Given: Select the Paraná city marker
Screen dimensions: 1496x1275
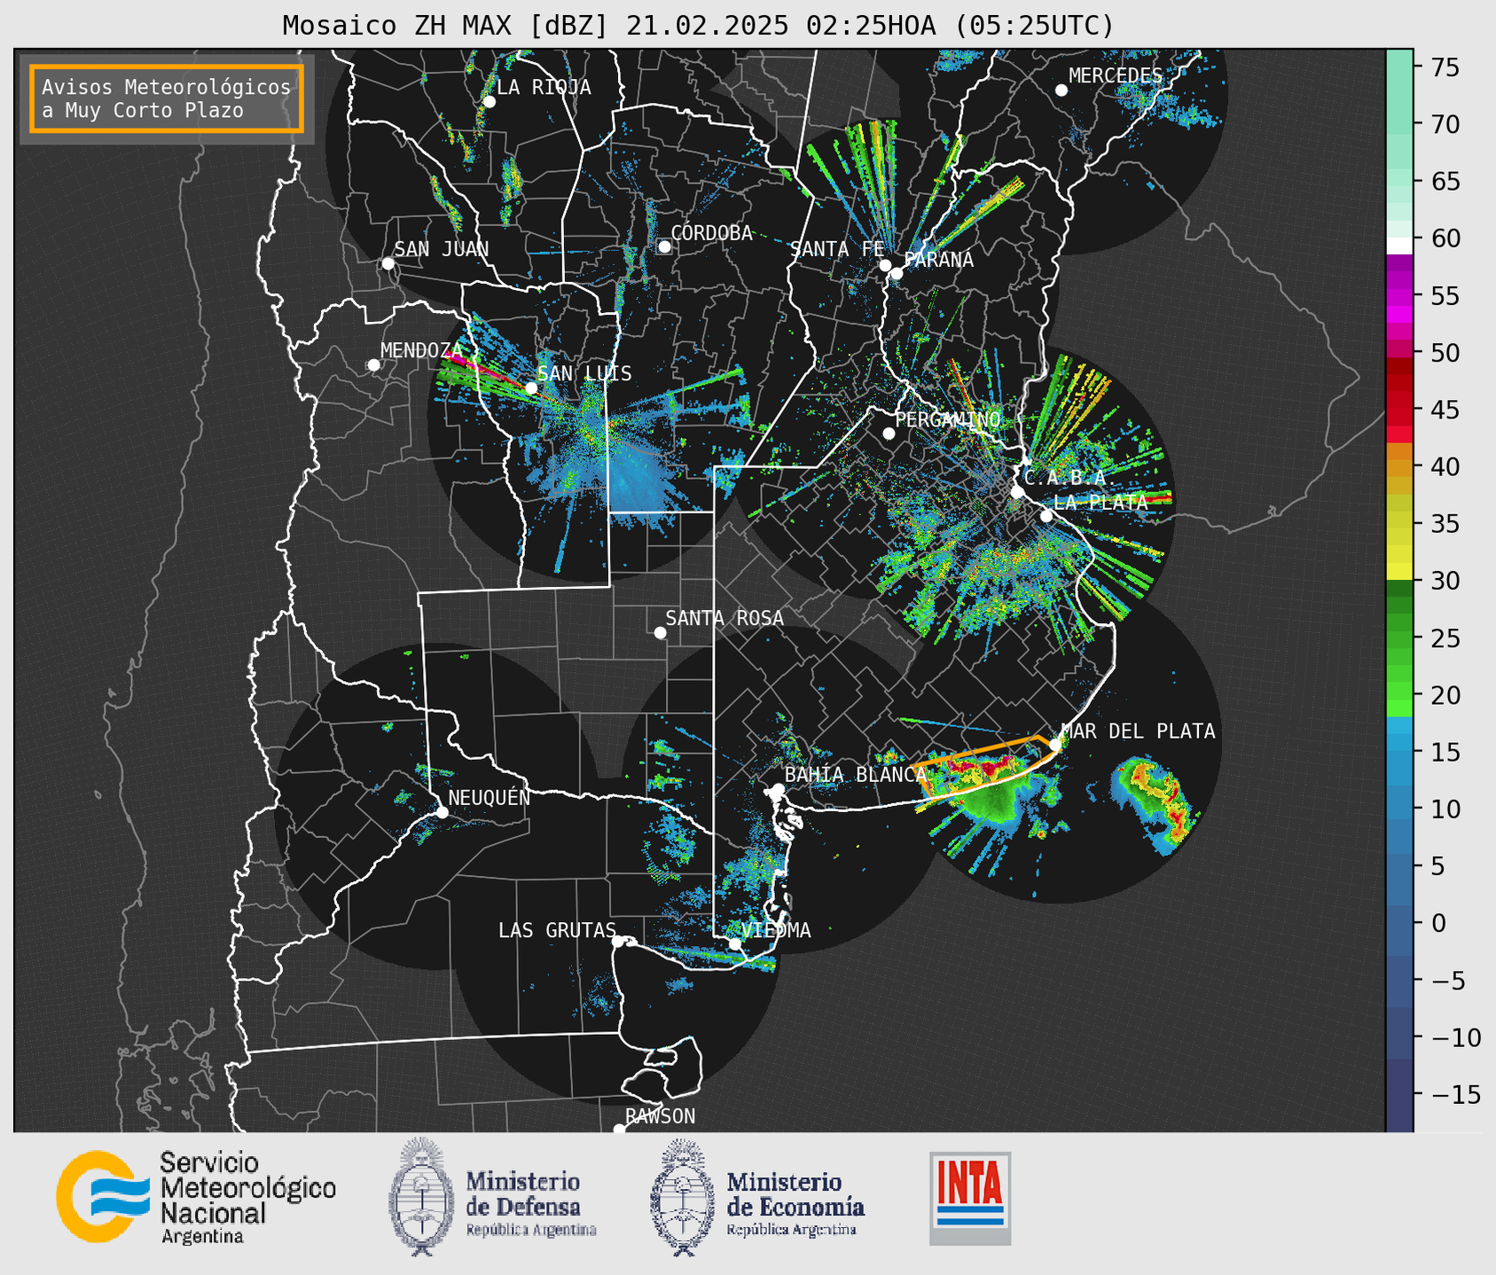Looking at the screenshot, I should pos(897,273).
